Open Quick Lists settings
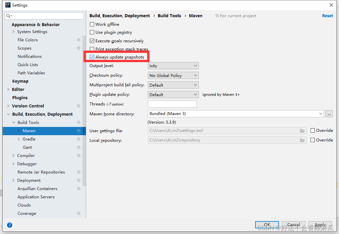 (28, 65)
